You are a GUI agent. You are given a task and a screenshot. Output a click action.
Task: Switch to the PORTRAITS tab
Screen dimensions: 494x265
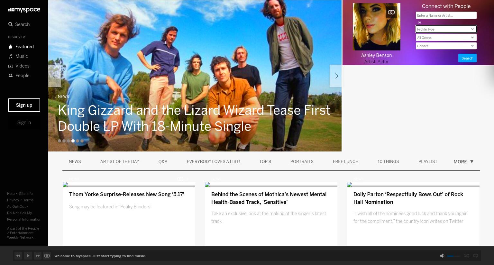pyautogui.click(x=302, y=162)
